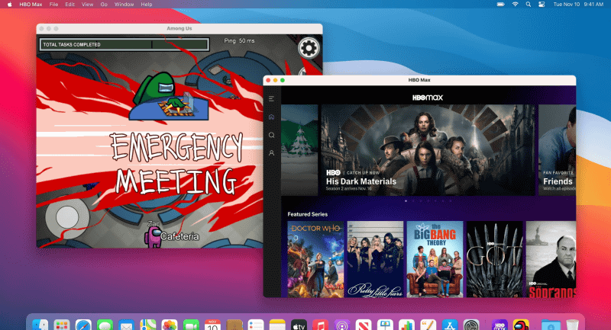Screen dimensions: 611x330
Task: Open the File menu
Action: tap(53, 5)
